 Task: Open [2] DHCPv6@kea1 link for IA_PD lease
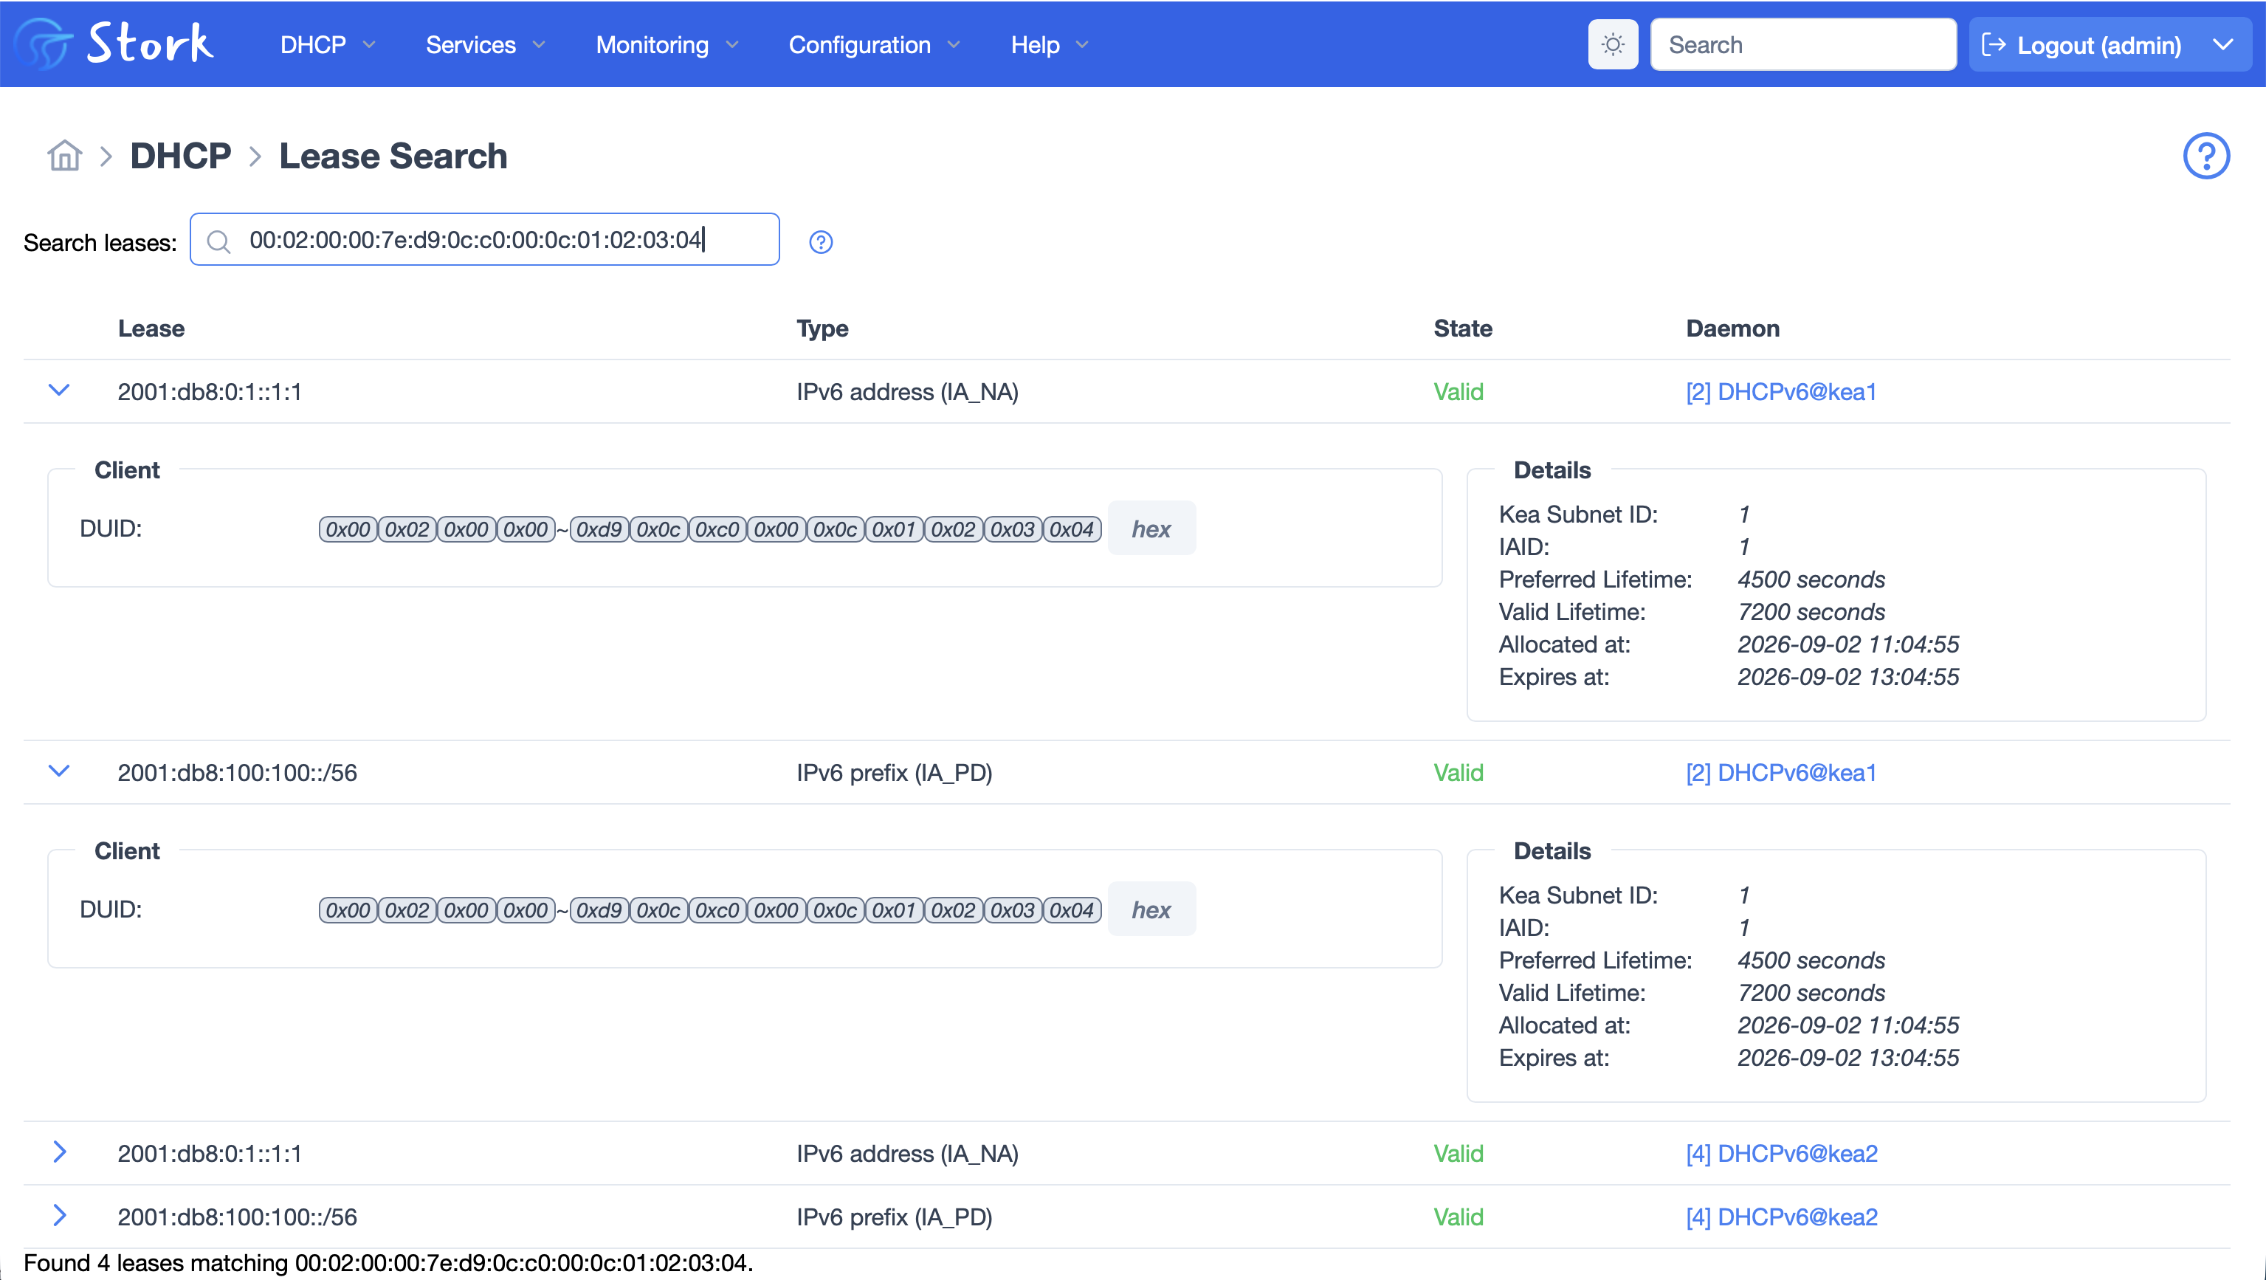click(1780, 772)
